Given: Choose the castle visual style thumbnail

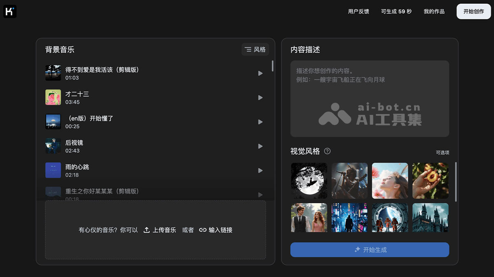Looking at the screenshot, I should coord(430,217).
